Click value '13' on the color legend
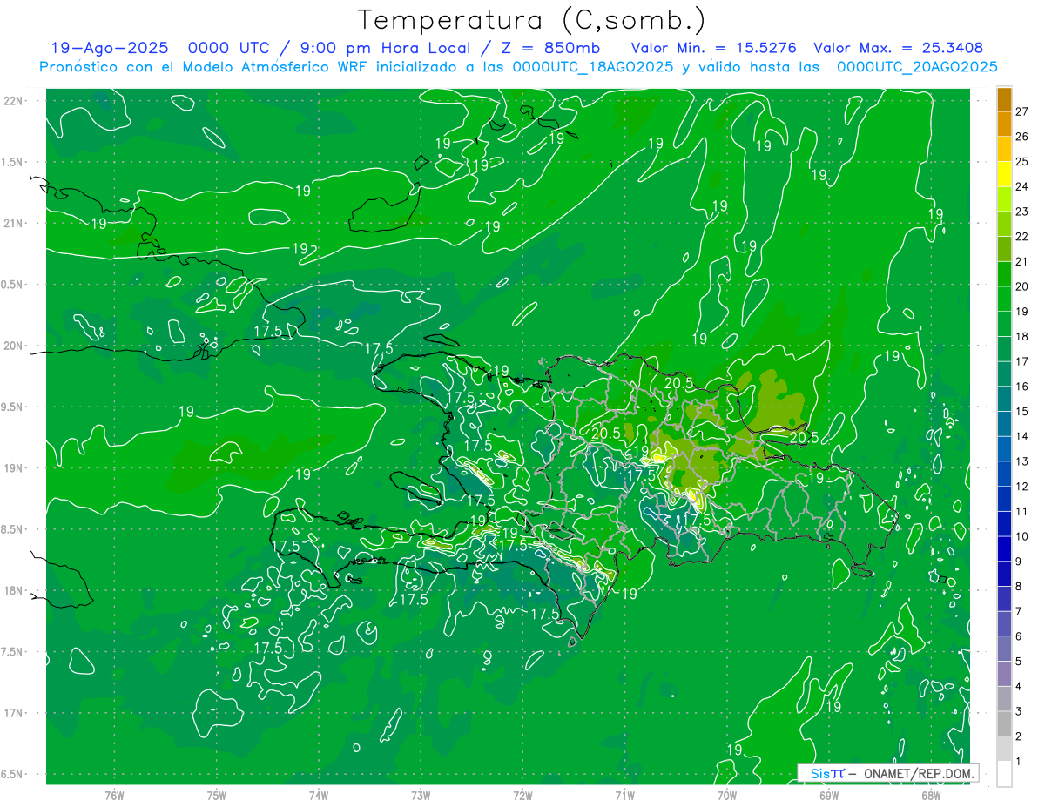1045x807 pixels. click(1022, 461)
